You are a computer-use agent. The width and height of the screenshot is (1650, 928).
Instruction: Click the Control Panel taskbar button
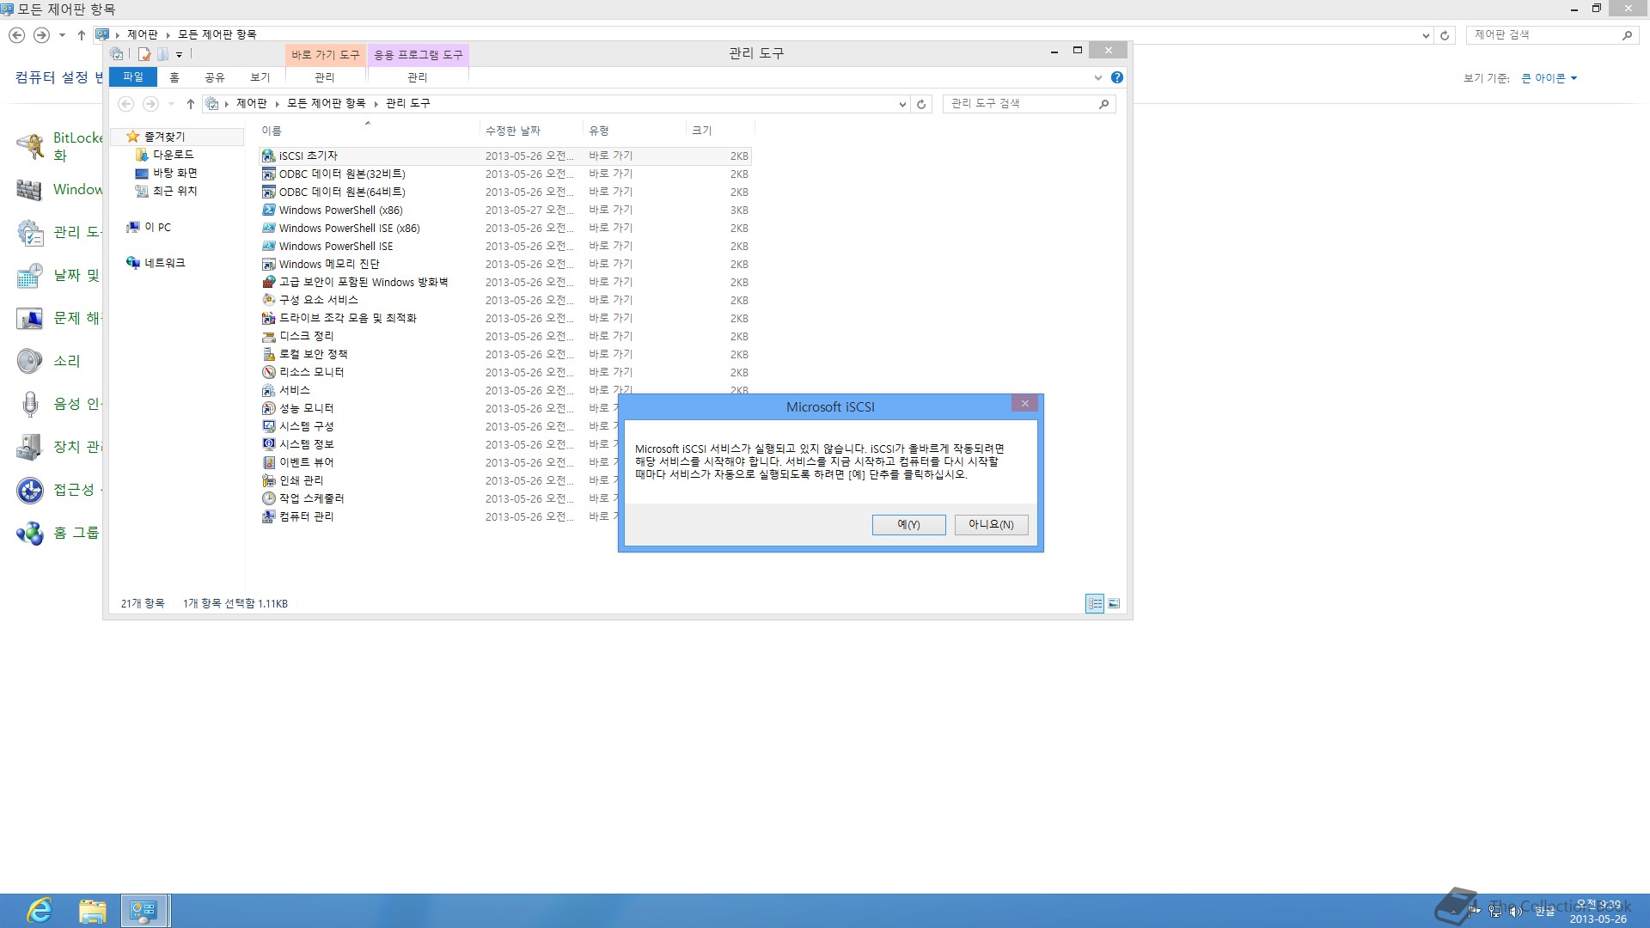[x=144, y=911]
